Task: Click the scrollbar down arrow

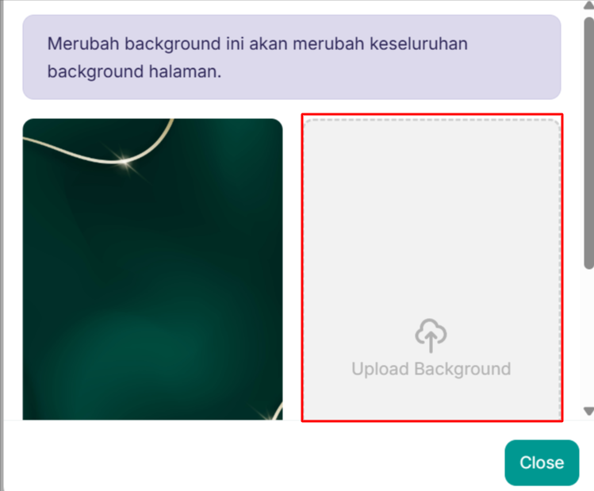Action: (588, 411)
